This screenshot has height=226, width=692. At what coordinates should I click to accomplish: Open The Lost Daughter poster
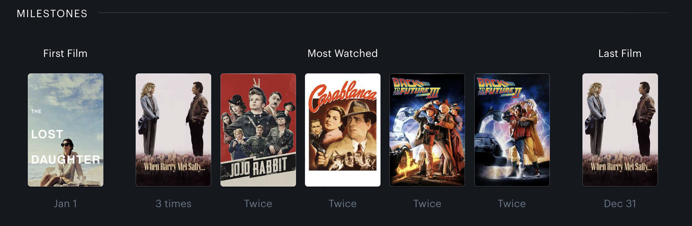pyautogui.click(x=66, y=130)
